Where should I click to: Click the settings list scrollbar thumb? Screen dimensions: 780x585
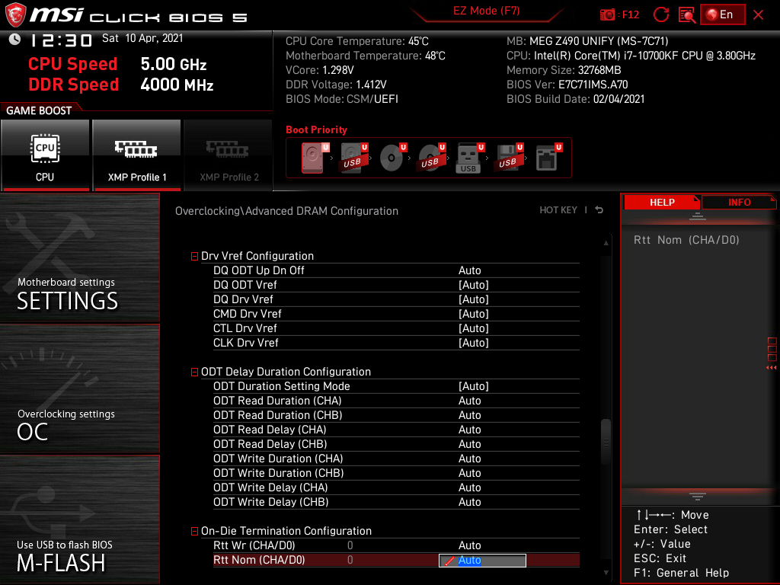point(606,442)
